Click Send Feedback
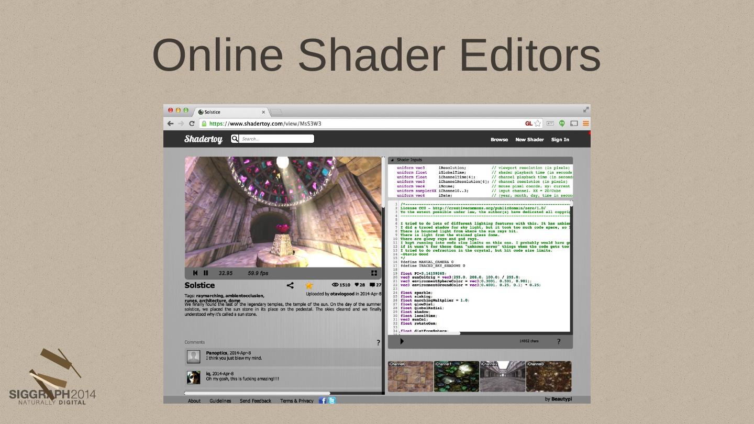This screenshot has width=754, height=424. click(256, 401)
